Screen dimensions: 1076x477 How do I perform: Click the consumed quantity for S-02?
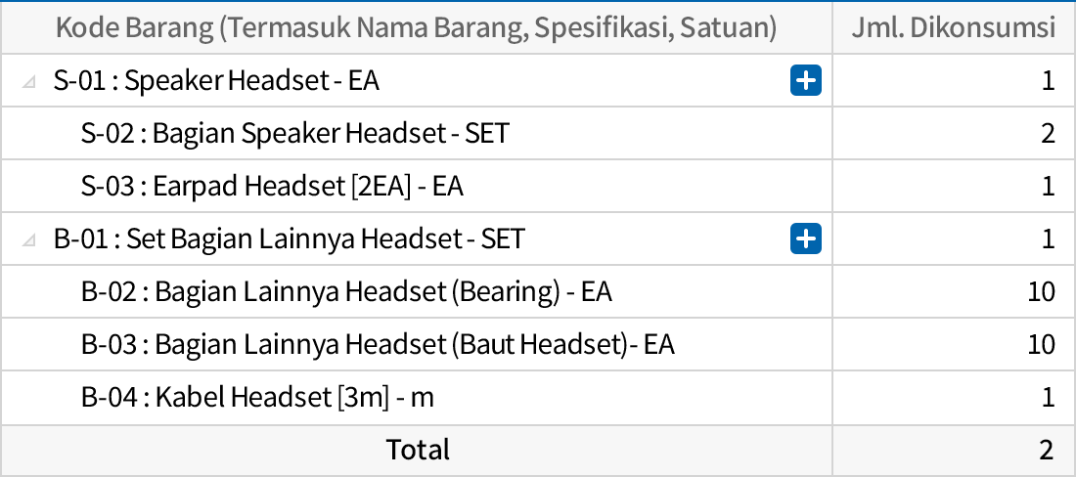[x=1048, y=133]
